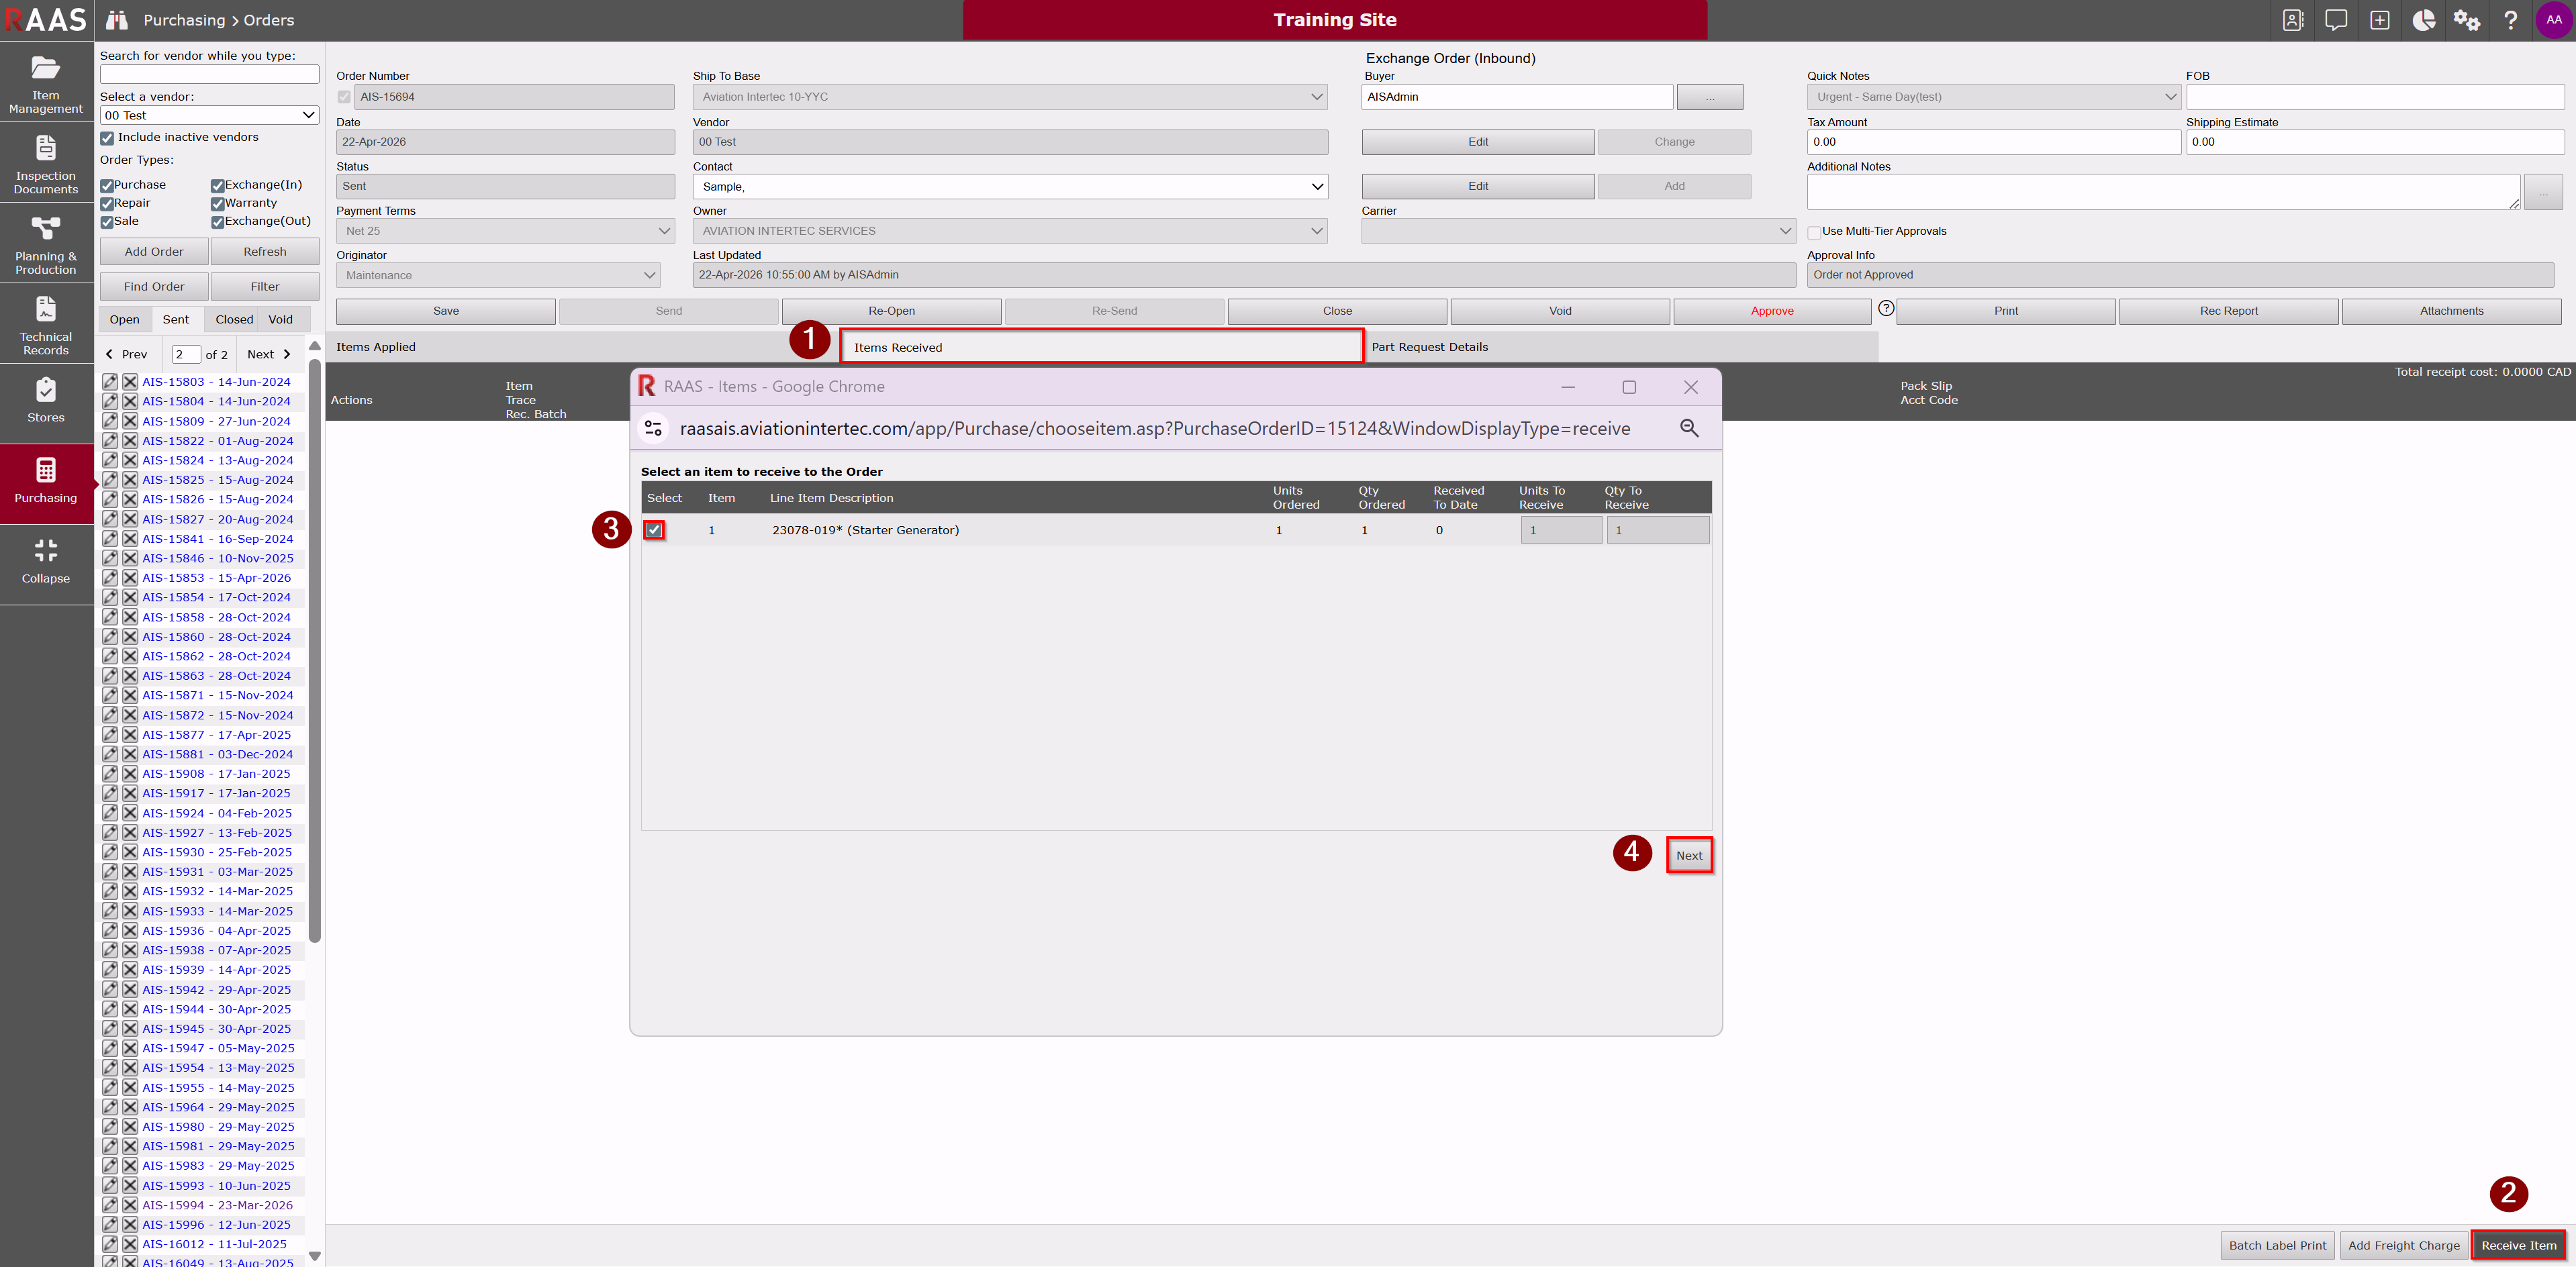The width and height of the screenshot is (2576, 1267).
Task: Click zoom magnifier icon in popup address bar
Action: click(x=1689, y=429)
